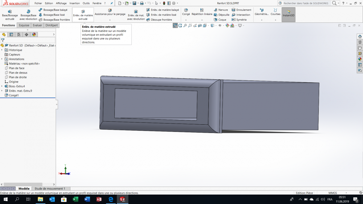Click the DisplayManager color ball tab
363x204 pixels.
pyautogui.click(x=34, y=34)
